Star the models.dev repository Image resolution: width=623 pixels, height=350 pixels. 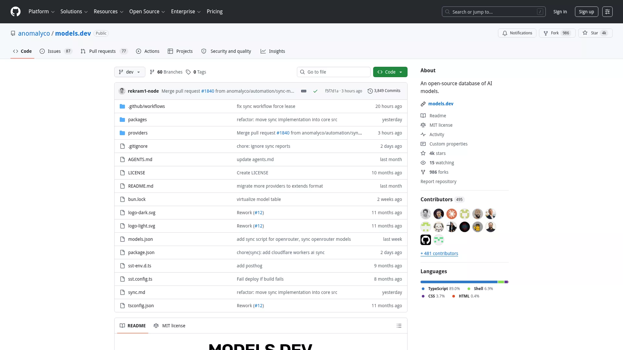pos(595,33)
